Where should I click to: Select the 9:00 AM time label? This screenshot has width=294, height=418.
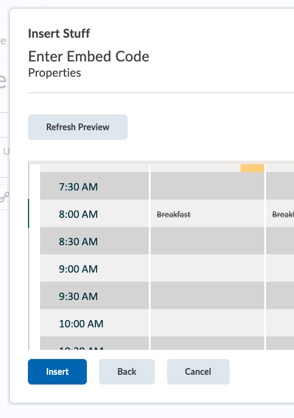pos(78,269)
